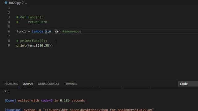Click the '# print(func(5))' comment line
Image resolution: width=198 pixels, height=111 pixels.
tap(32, 41)
